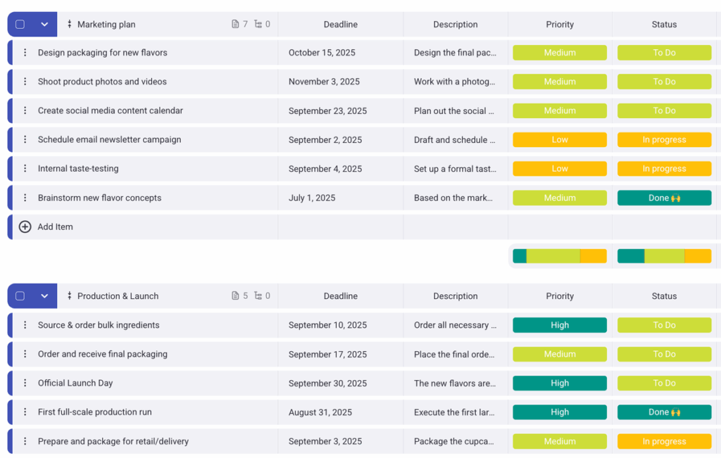Click the Marketing plan Priority summary bar
This screenshot has width=721, height=458.
tap(560, 256)
